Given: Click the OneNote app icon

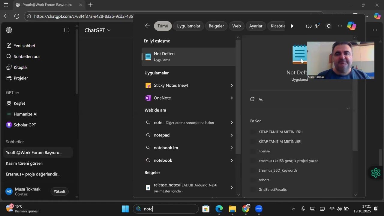Looking at the screenshot, I should coord(148,98).
